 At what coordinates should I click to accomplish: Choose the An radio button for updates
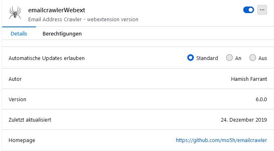[x=229, y=58]
